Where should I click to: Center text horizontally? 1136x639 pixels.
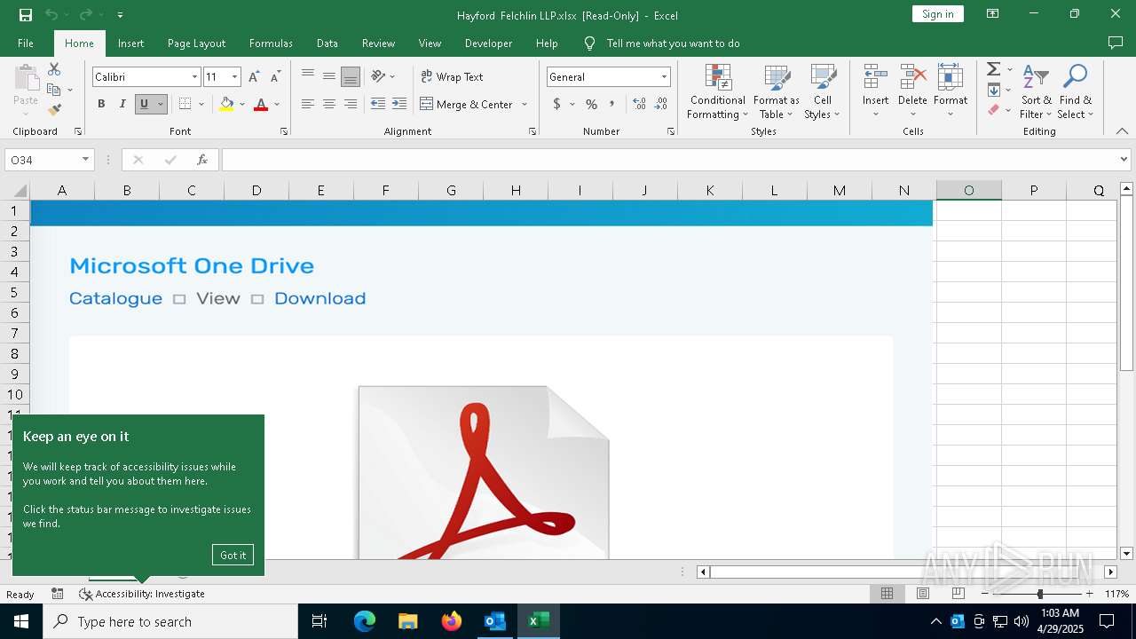point(329,104)
